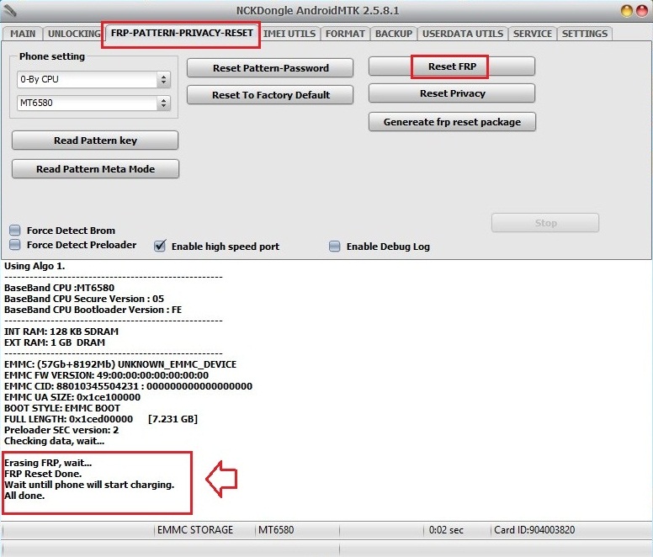Click the 'EMMC CID' log line
Image resolution: width=653 pixels, height=557 pixels.
(x=128, y=386)
